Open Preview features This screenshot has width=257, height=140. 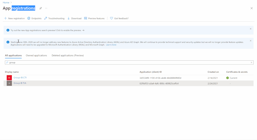click(x=96, y=18)
